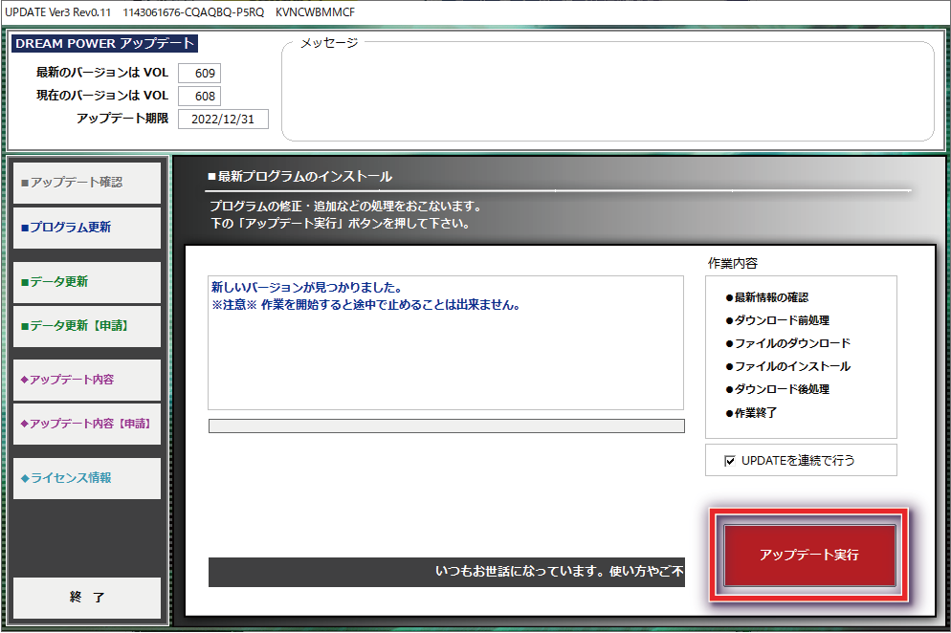
Task: Select データ更新【申請】 sidebar item
Action: point(87,326)
